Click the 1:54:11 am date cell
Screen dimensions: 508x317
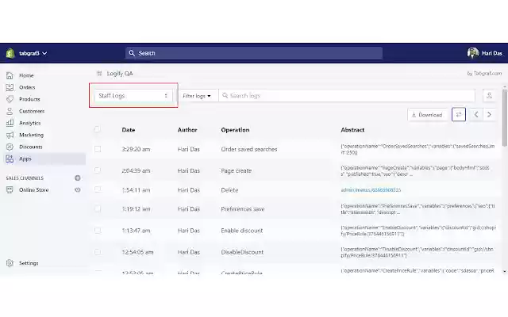(136, 190)
